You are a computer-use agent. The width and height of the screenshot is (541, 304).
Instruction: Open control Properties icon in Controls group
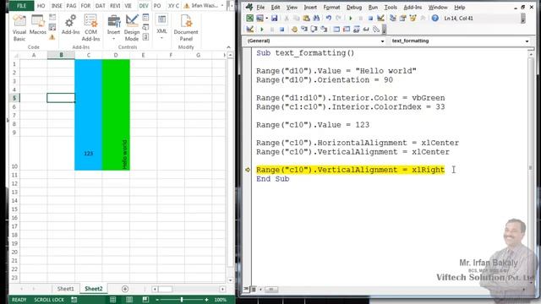(x=145, y=17)
